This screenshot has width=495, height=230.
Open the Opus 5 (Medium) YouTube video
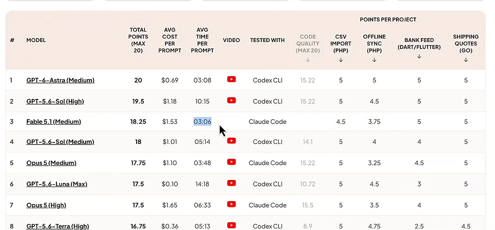(231, 162)
